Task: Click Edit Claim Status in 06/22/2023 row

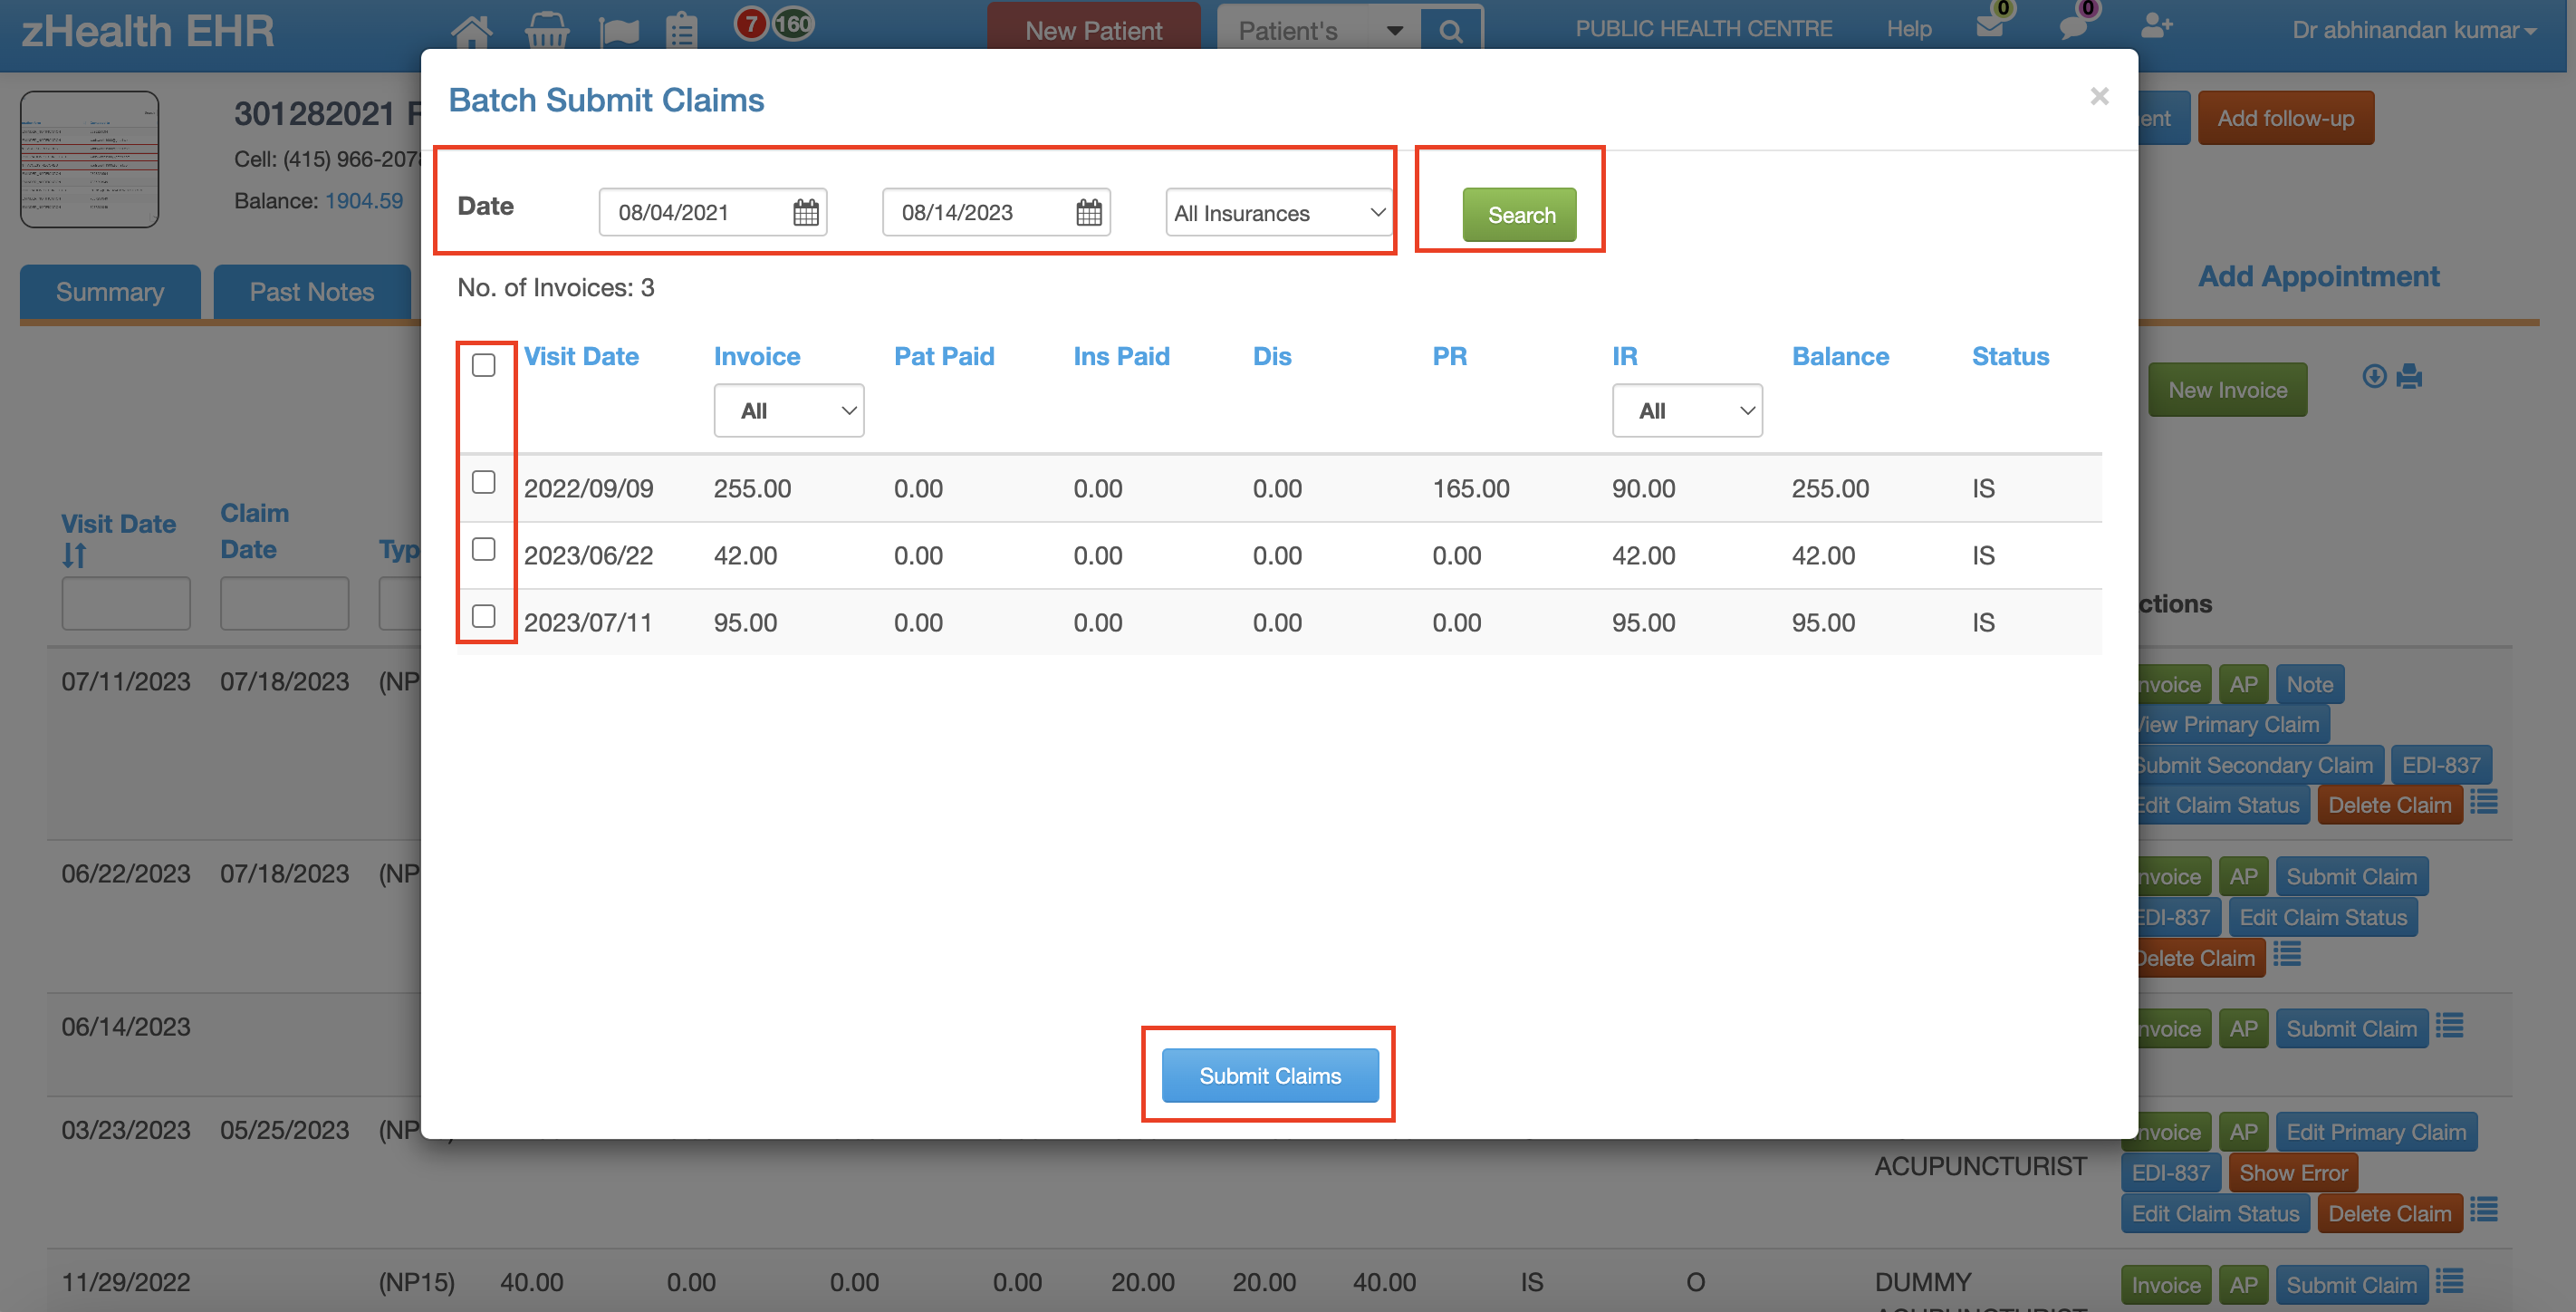Action: pyautogui.click(x=2323, y=917)
